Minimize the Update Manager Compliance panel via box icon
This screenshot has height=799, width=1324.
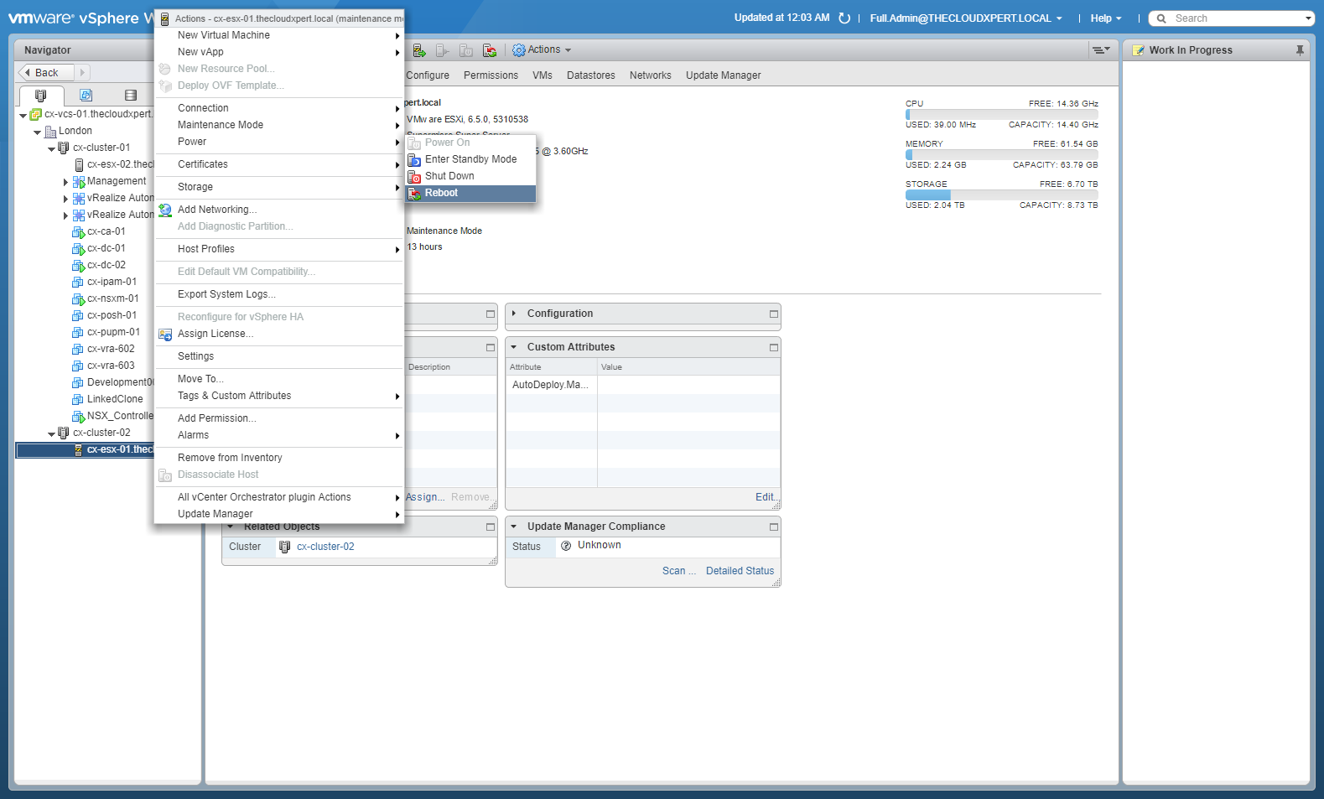[x=773, y=527]
